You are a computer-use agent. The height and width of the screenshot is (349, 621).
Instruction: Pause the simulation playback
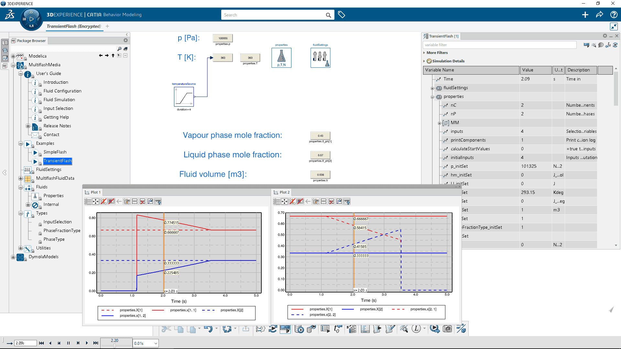click(x=68, y=343)
